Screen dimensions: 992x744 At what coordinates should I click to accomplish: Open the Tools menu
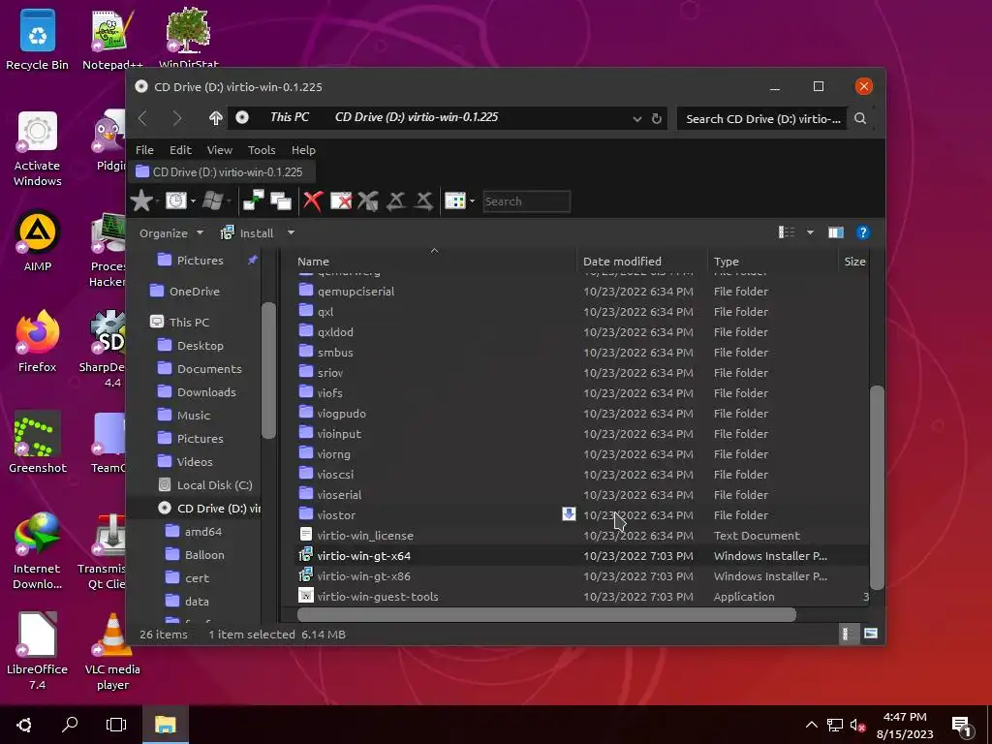tap(262, 150)
